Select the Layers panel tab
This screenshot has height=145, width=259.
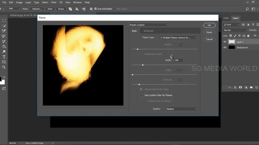click(236, 18)
